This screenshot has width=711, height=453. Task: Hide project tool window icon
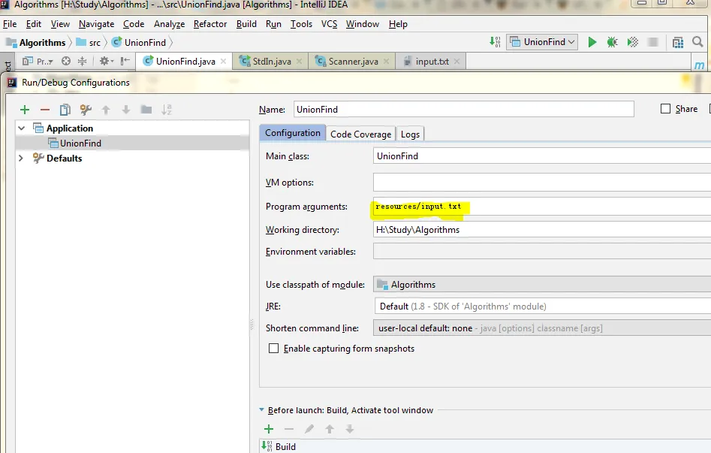click(125, 61)
